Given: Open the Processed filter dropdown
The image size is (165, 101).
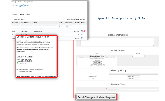Looking at the screenshot, I should point(68,27).
